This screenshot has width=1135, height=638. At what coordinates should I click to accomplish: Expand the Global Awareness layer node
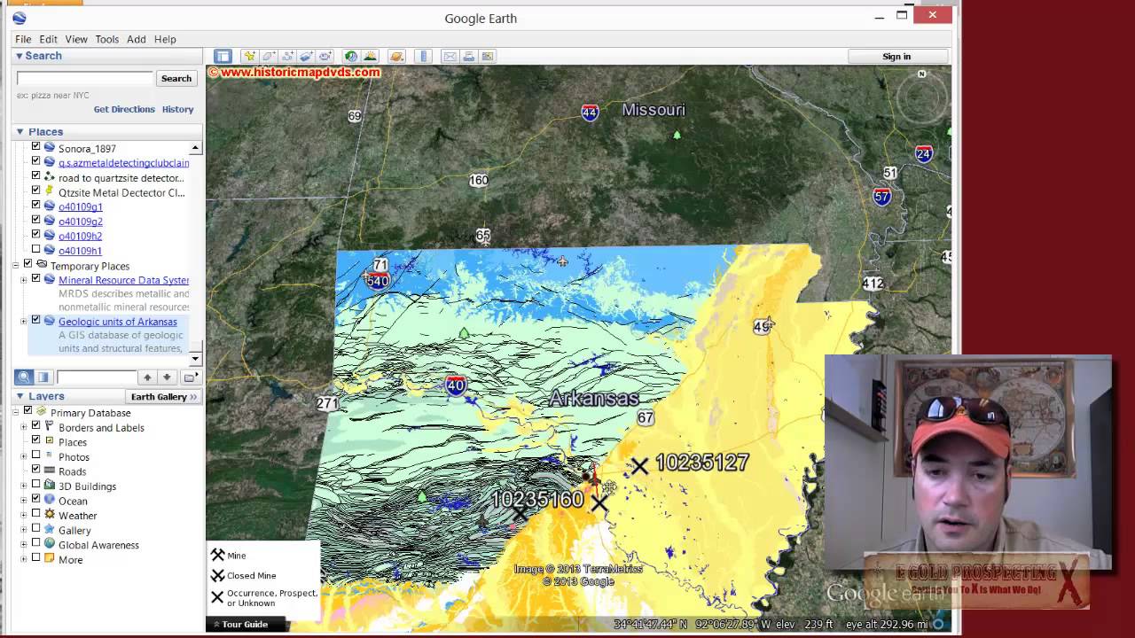(24, 544)
